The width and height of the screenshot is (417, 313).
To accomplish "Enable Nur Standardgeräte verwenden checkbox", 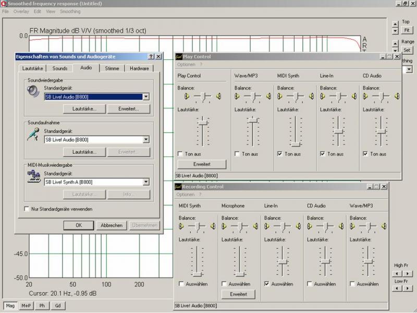I will click(x=27, y=209).
